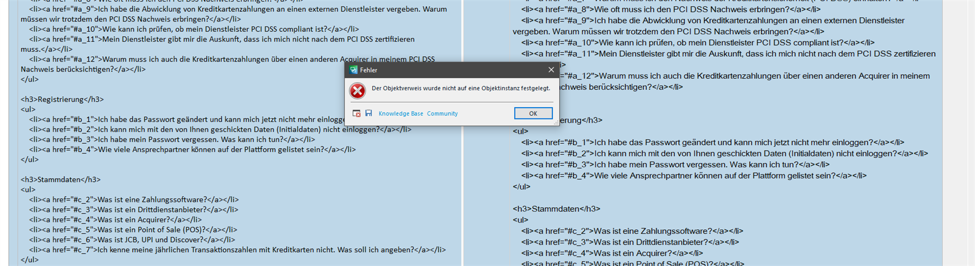
Task: Select the #b_3 Passwort vergessen line, right pane
Action: [675, 164]
